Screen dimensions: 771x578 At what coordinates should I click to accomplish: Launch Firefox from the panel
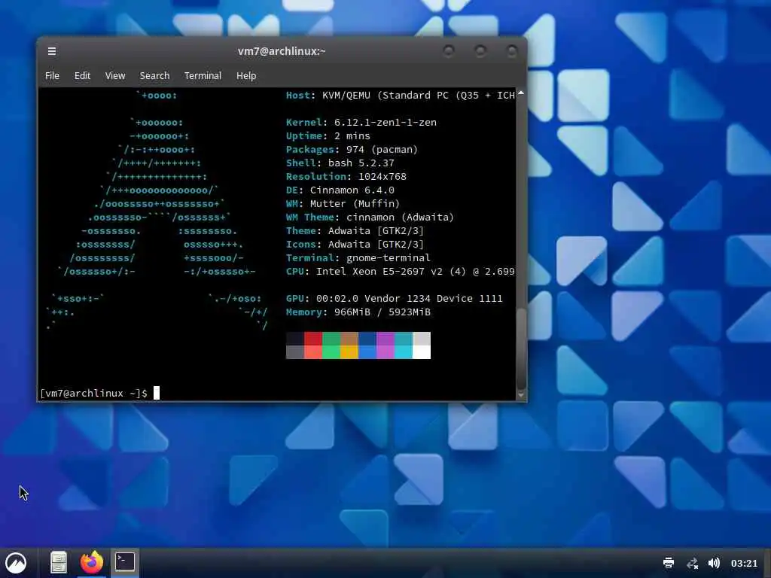coord(92,562)
